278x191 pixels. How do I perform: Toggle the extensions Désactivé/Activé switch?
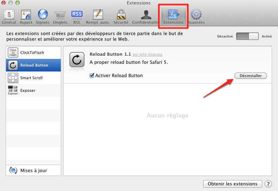click(x=247, y=36)
